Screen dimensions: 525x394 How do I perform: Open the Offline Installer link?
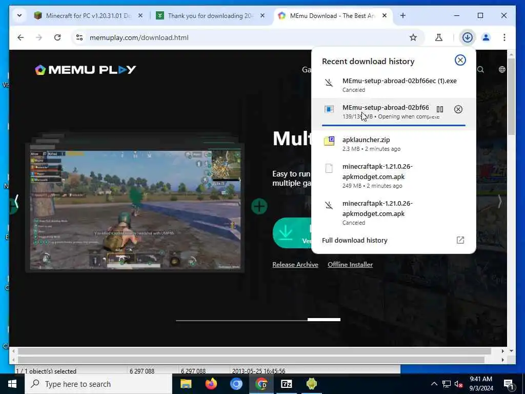coord(350,265)
